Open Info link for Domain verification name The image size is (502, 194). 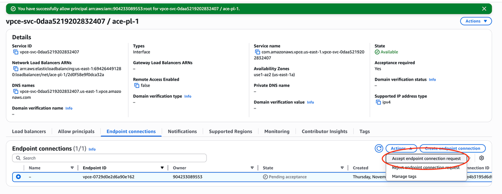tap(69, 108)
